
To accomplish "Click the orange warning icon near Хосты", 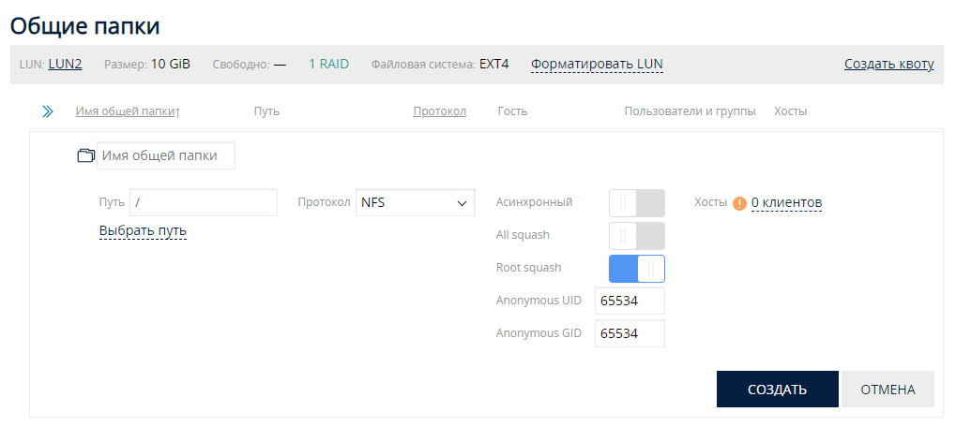I will click(739, 203).
